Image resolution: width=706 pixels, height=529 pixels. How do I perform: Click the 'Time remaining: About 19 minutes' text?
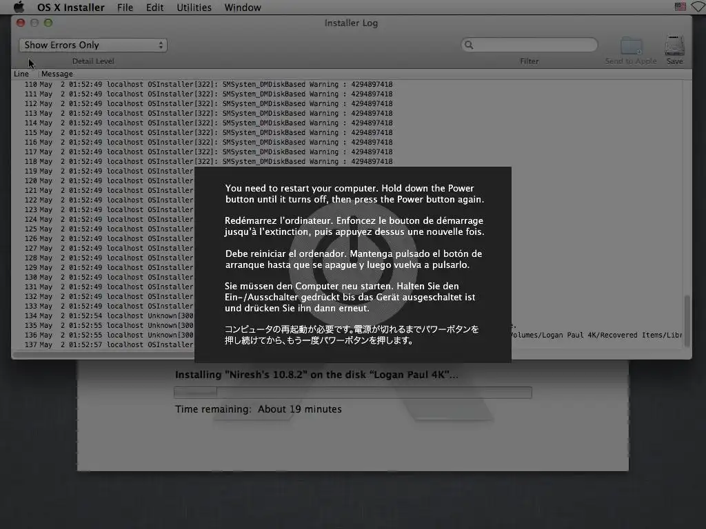click(x=259, y=409)
